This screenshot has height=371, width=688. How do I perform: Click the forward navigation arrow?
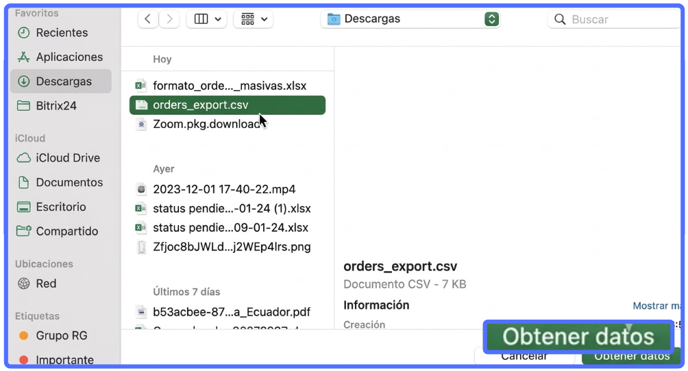(169, 19)
